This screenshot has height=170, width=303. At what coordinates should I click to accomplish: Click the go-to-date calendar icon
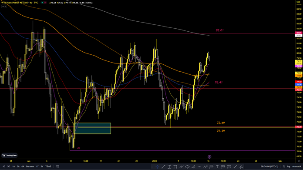click(x=57, y=167)
